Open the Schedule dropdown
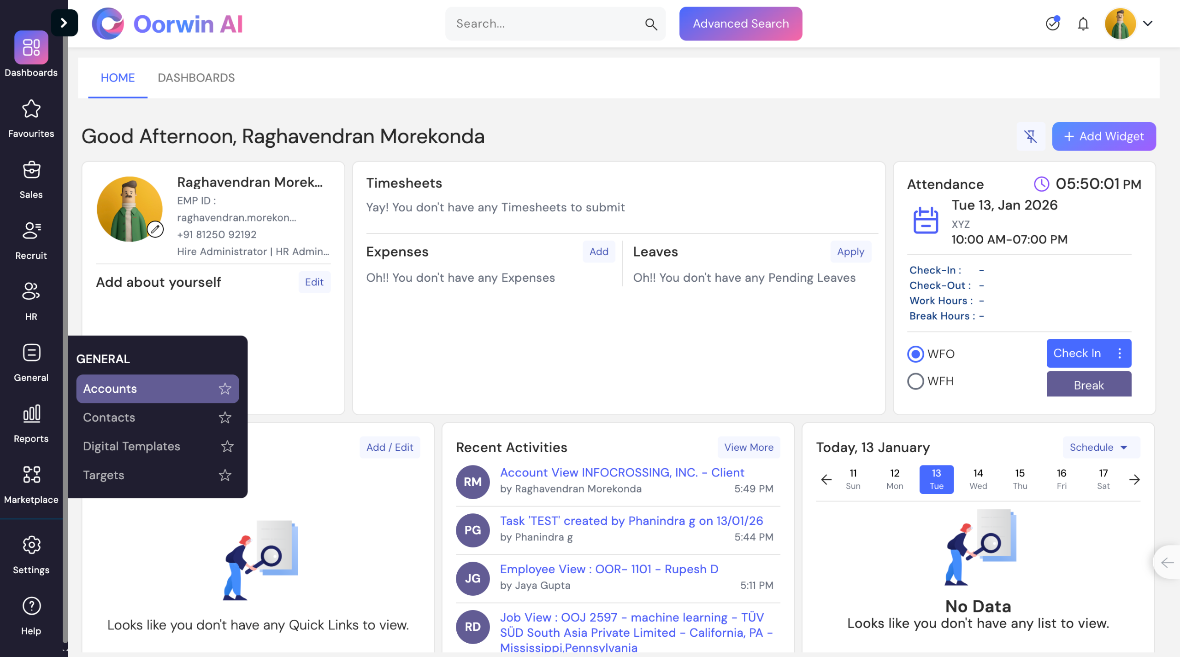The height and width of the screenshot is (657, 1180). [1101, 447]
